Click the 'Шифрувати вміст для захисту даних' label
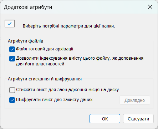 54,100
